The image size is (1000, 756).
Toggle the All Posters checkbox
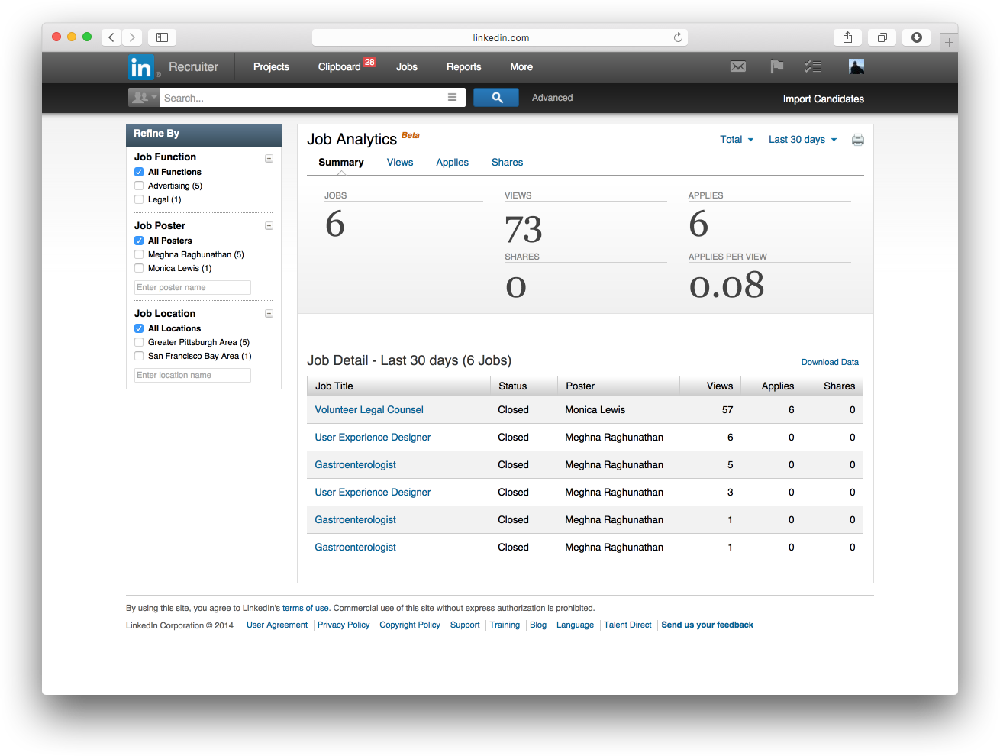pos(139,241)
